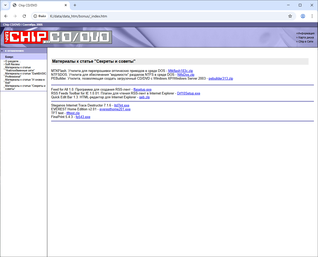Download qeb.zip
Screen dimensions: 318x257
tap(144, 97)
